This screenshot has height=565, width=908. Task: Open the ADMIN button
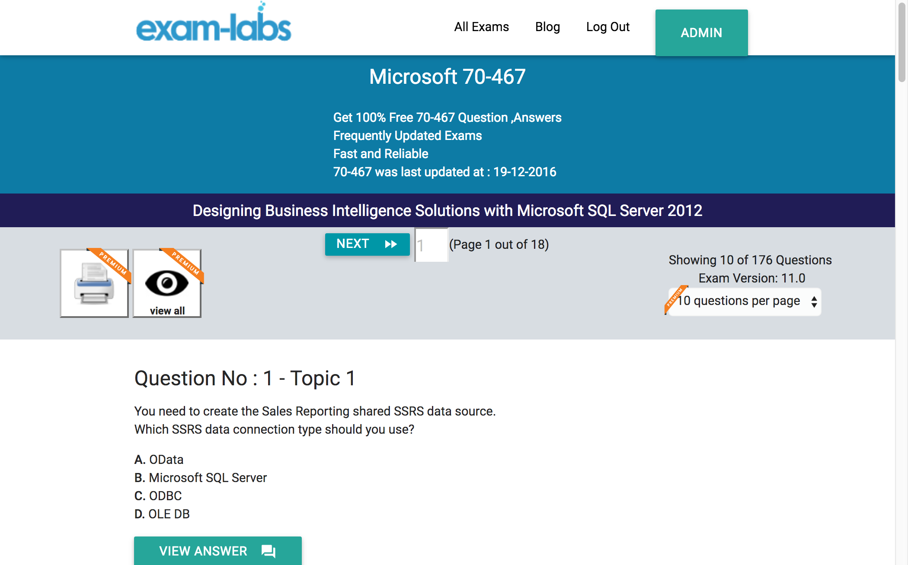701,32
